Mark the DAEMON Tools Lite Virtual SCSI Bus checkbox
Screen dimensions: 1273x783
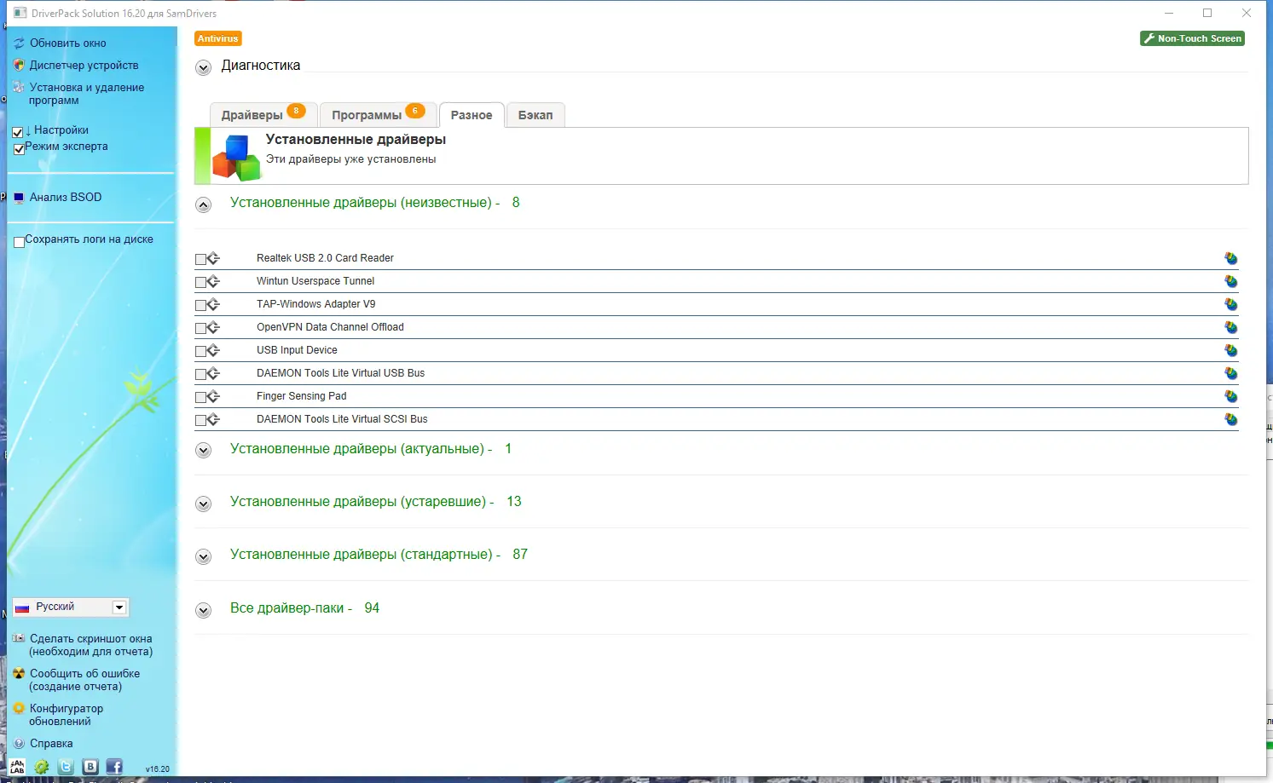click(x=200, y=420)
